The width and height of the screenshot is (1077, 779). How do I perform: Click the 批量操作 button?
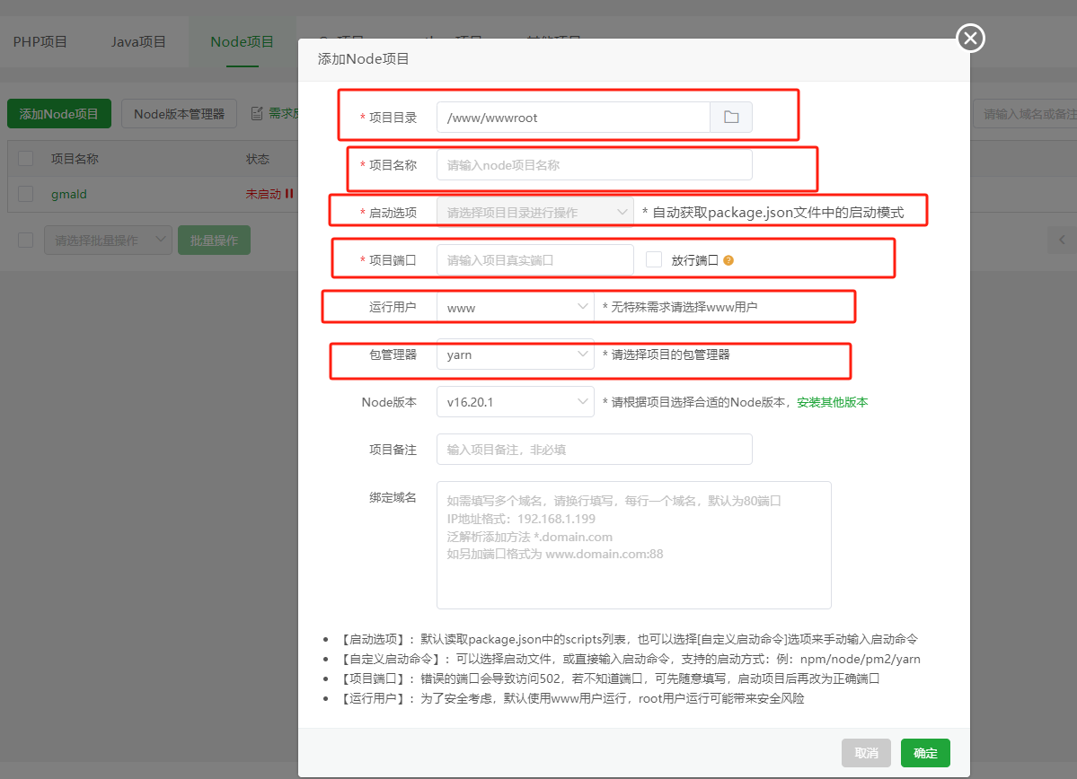(214, 241)
